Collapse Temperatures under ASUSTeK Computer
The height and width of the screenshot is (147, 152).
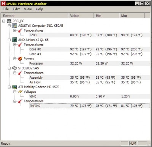tap(15, 31)
